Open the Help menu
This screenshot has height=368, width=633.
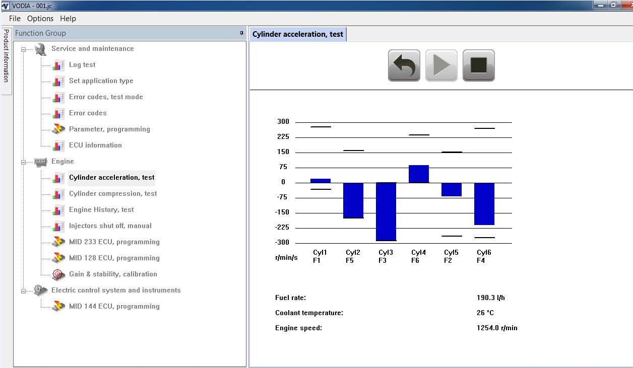click(68, 19)
